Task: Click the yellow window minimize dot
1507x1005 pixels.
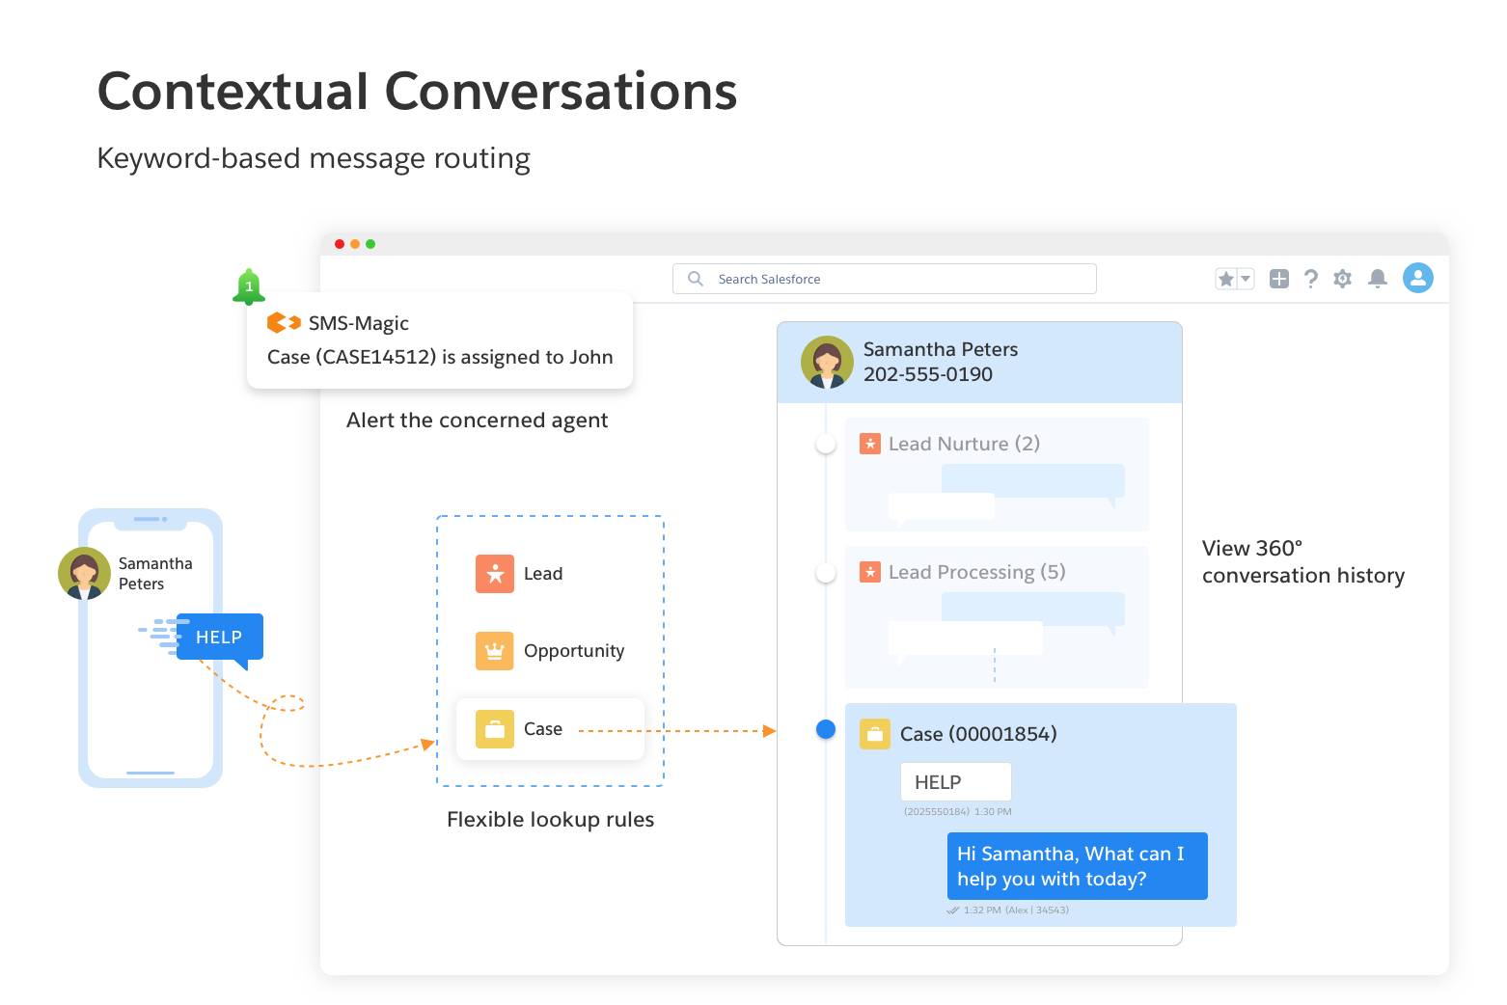Action: pyautogui.click(x=355, y=244)
